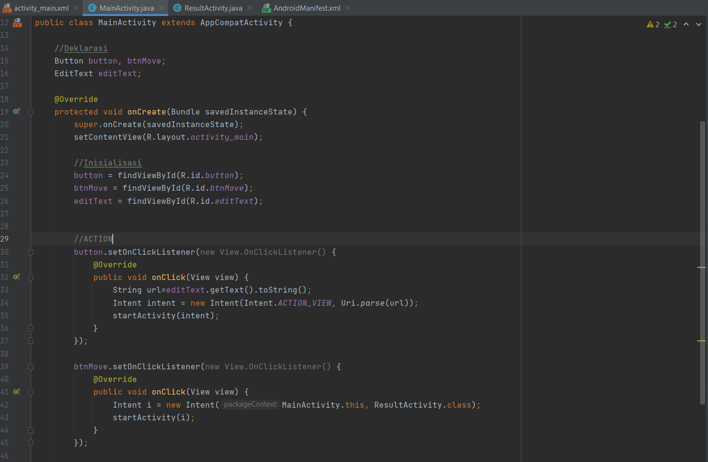The image size is (708, 462).
Task: Collapse the button click listener fold at line 30
Action: coord(31,252)
